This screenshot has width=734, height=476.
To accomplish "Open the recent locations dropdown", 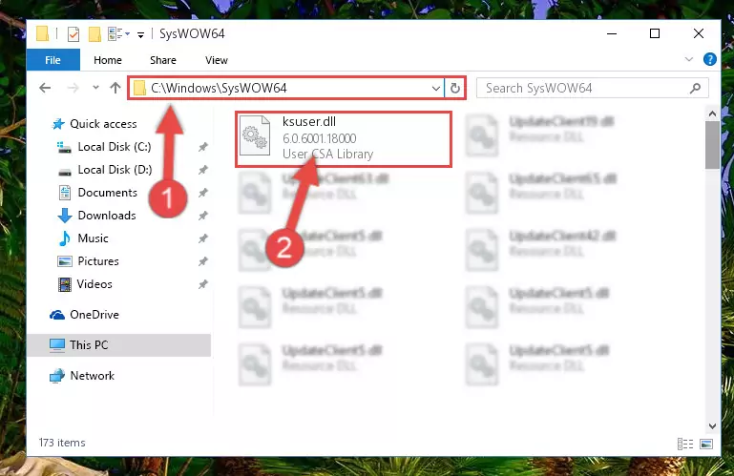I will click(x=95, y=88).
